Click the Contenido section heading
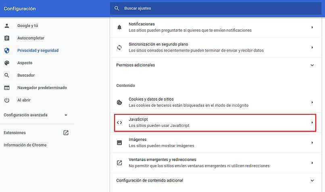This screenshot has height=192, width=325. coord(126,85)
